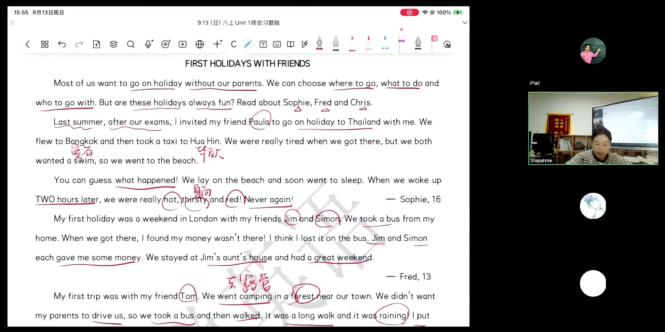Select the magic pen effects tool
Viewport: 665px width, 332px height.
(304, 44)
